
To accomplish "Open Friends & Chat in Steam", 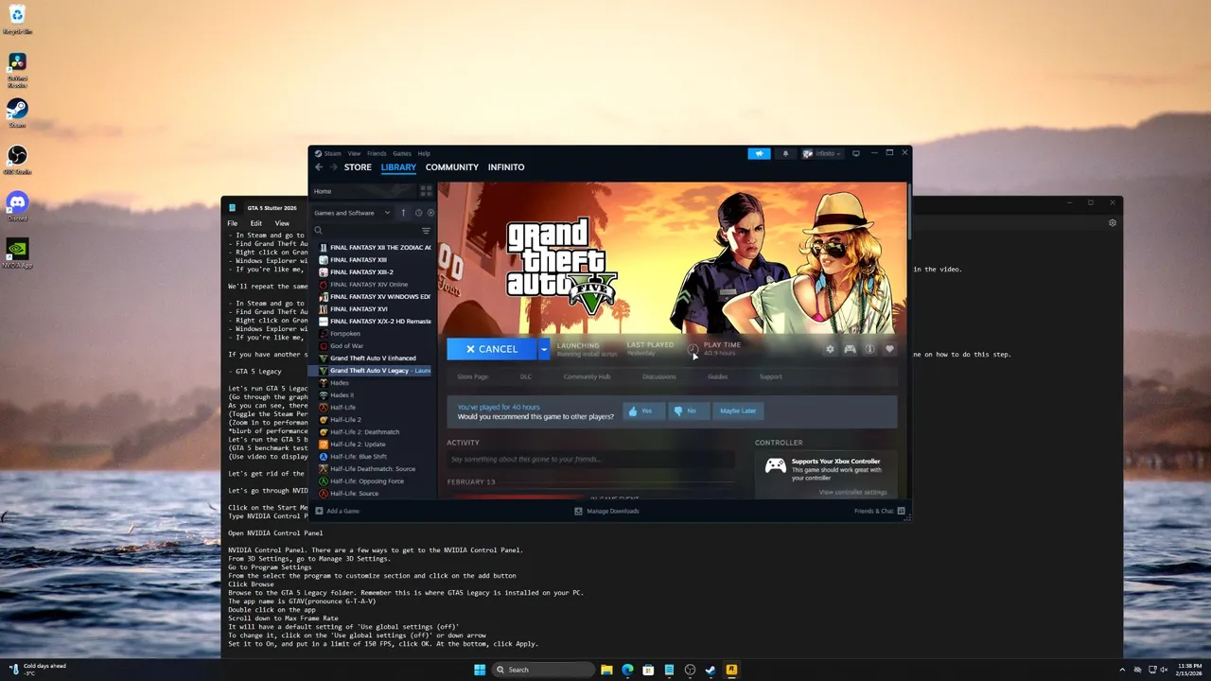I will click(x=879, y=511).
